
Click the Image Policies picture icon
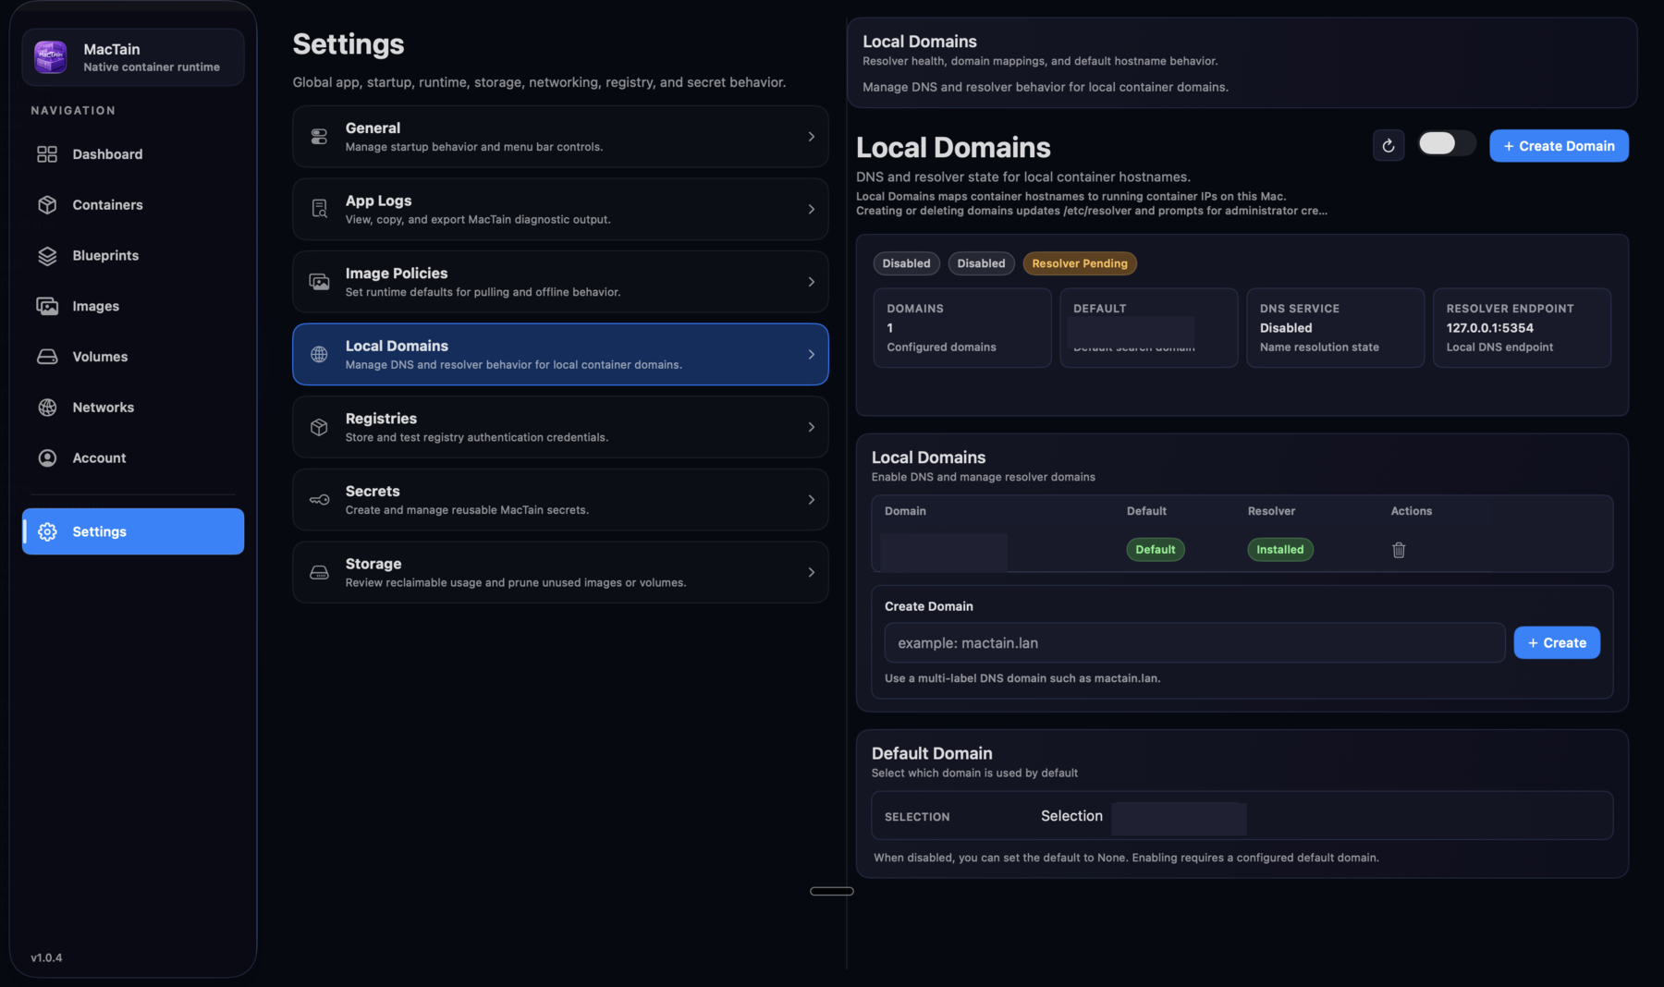click(x=319, y=282)
